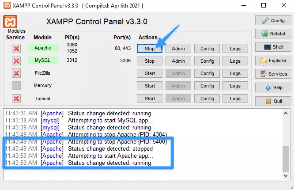Open Windows Services panel
The width and height of the screenshot is (294, 190).
pyautogui.click(x=273, y=74)
